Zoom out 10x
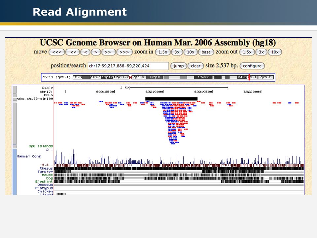This screenshot has height=238, width=317. coord(275,52)
